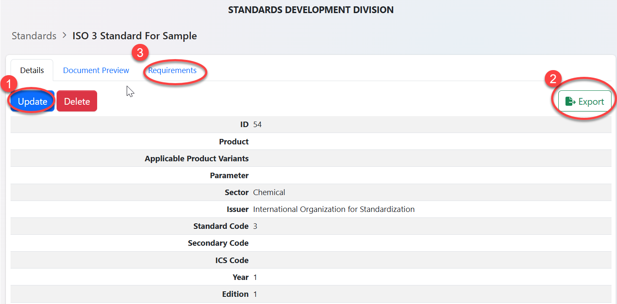Click the red annotation badge numbered 3
The height and width of the screenshot is (304, 617).
pos(140,53)
